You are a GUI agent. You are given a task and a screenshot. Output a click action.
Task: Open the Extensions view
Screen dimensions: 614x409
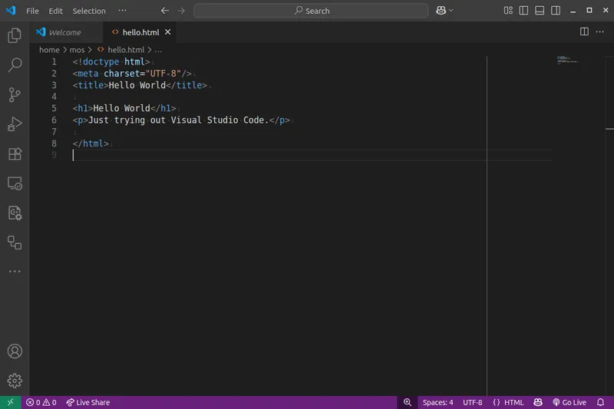tap(15, 153)
